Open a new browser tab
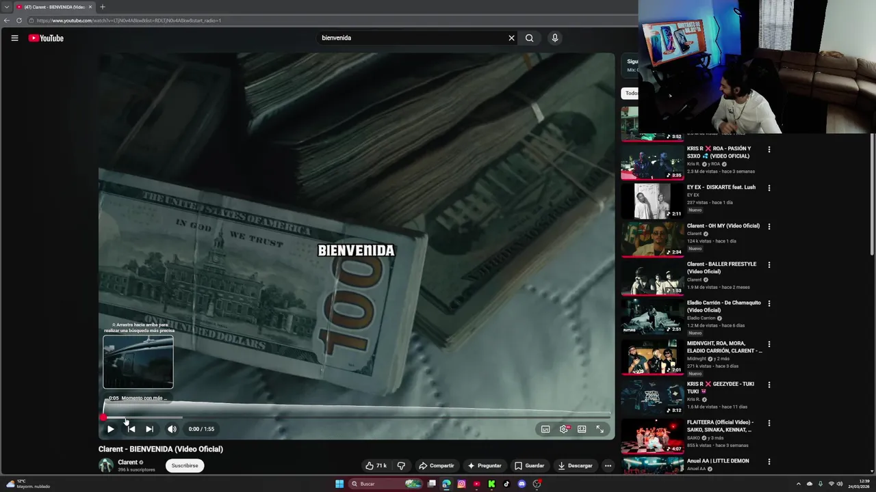876x492 pixels. click(102, 7)
